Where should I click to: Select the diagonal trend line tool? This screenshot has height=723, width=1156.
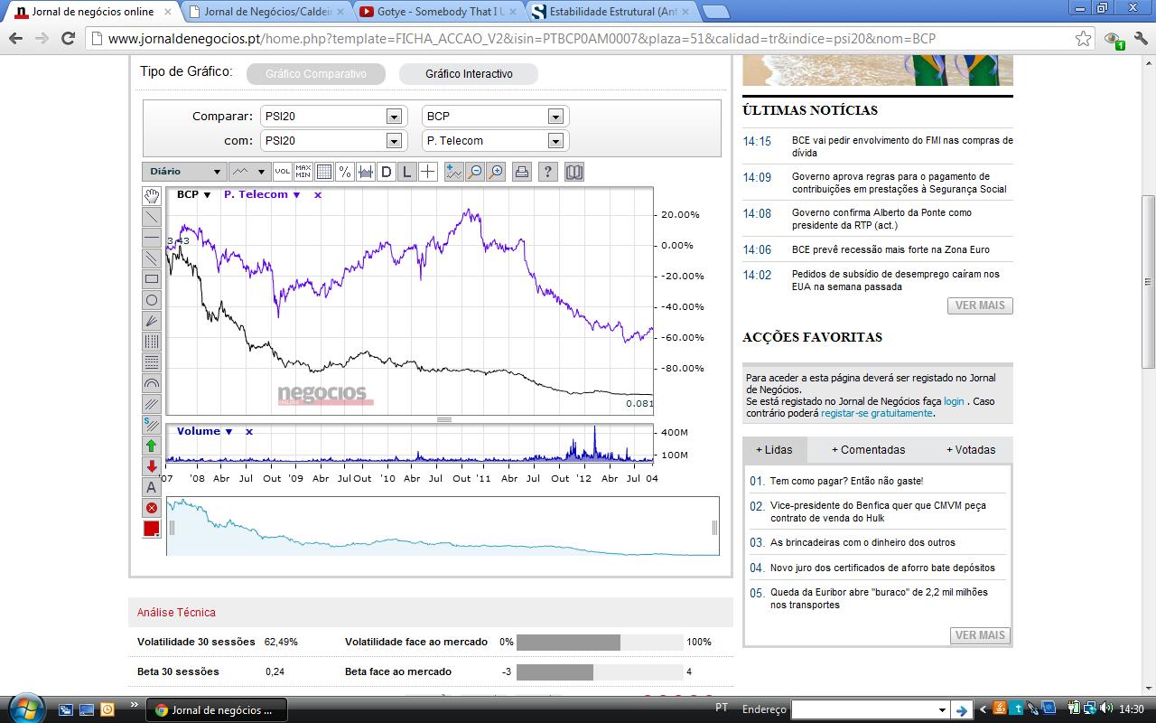point(152,217)
